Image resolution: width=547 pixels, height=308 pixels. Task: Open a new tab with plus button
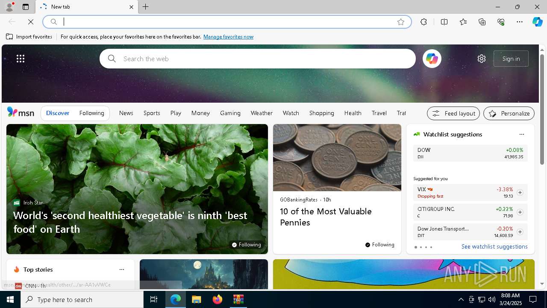(x=146, y=7)
